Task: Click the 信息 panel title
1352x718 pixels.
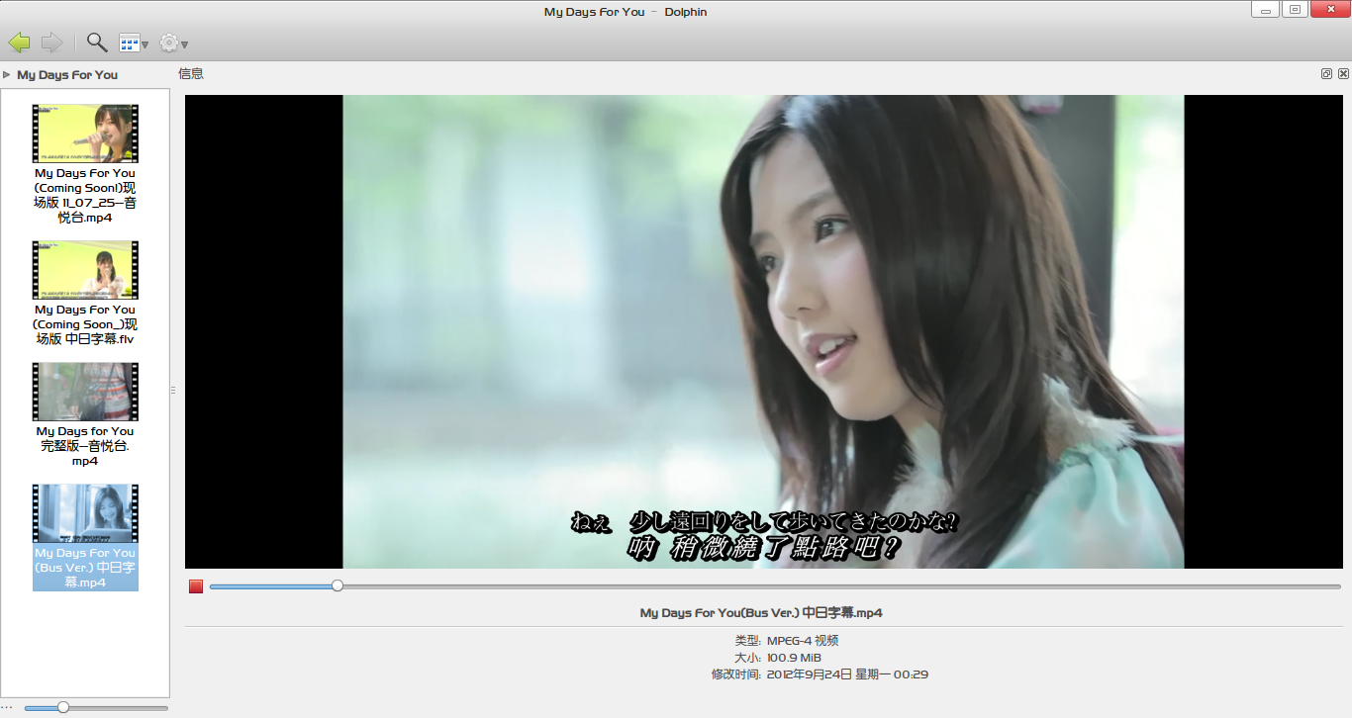Action: [x=191, y=74]
